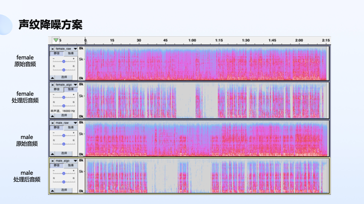Mute the male_algo track
This screenshot has height=204, width=364.
point(57,165)
